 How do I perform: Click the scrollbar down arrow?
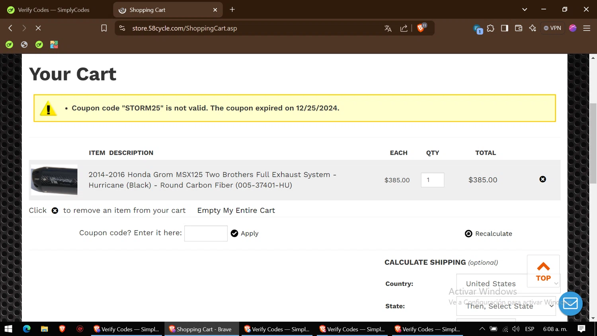[593, 318]
